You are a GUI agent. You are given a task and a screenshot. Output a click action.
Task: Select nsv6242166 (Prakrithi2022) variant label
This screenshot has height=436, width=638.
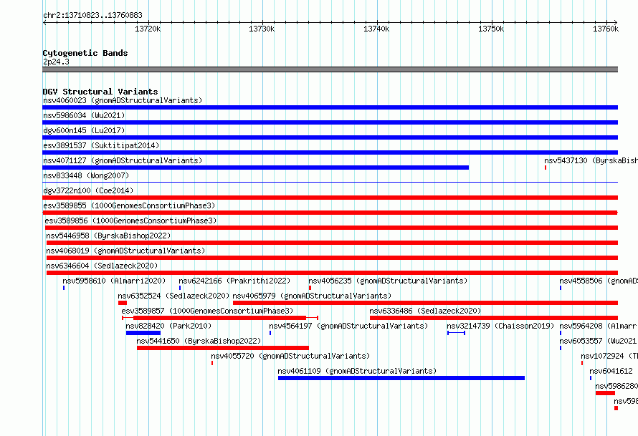pos(234,281)
